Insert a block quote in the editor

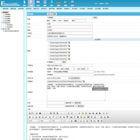pos(83,113)
